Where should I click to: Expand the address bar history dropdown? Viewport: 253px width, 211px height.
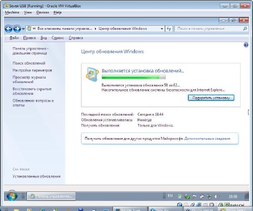162,29
